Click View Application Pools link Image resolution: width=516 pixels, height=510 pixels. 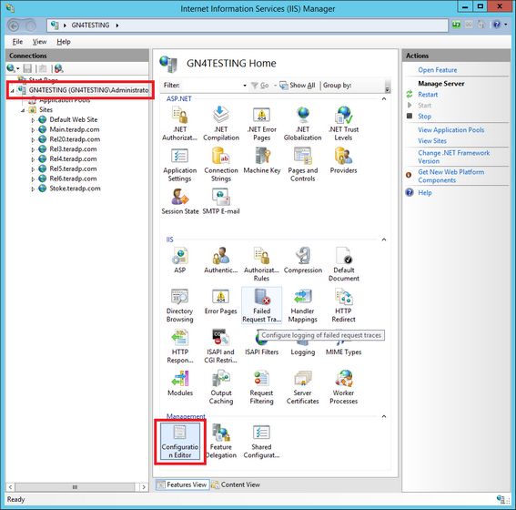450,129
